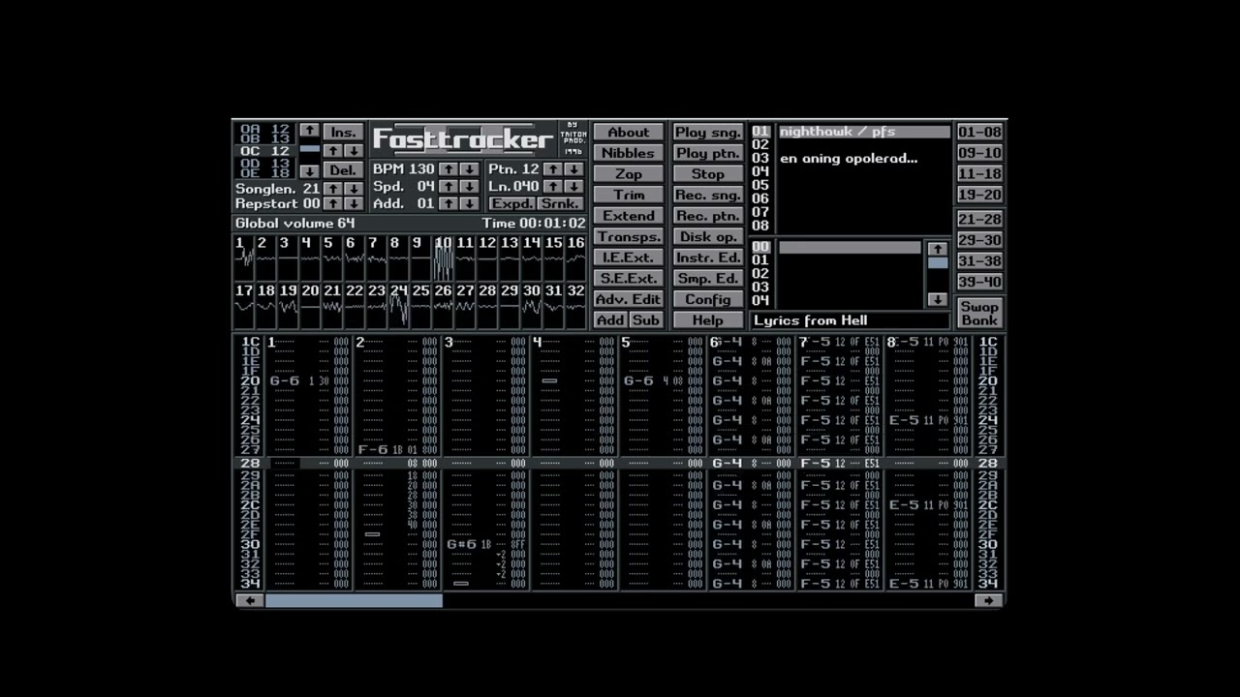This screenshot has height=697, width=1240.
Task: Open the Config screen
Action: click(707, 299)
